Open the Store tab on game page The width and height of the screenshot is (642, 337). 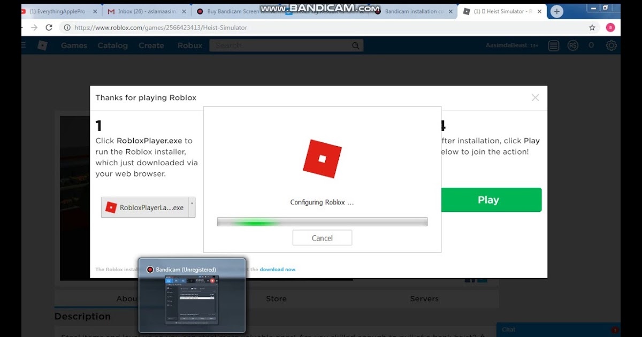(x=276, y=298)
